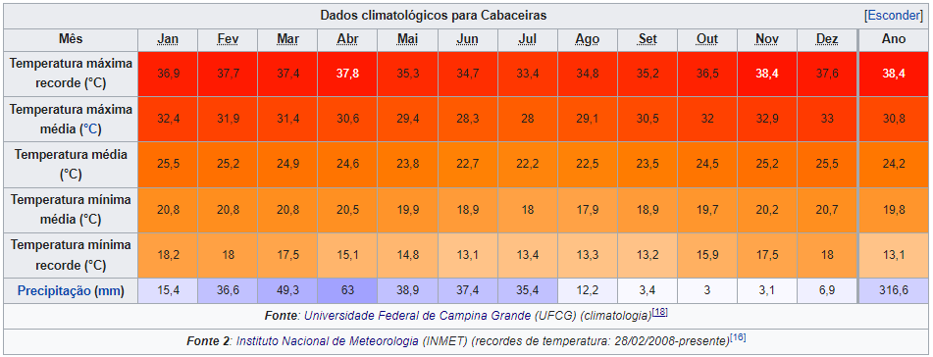Follow citation reference 16
The width and height of the screenshot is (933, 357).
coord(738,338)
